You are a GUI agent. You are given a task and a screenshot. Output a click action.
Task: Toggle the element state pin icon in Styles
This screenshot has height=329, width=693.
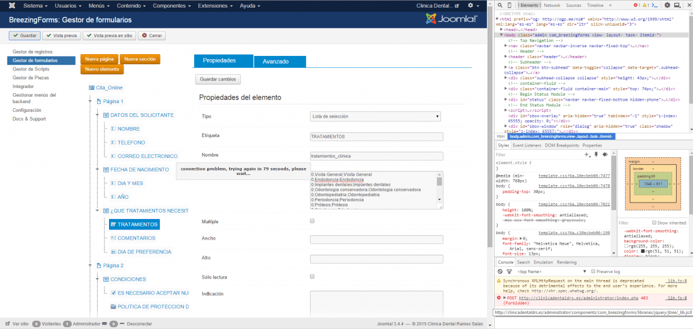click(596, 154)
